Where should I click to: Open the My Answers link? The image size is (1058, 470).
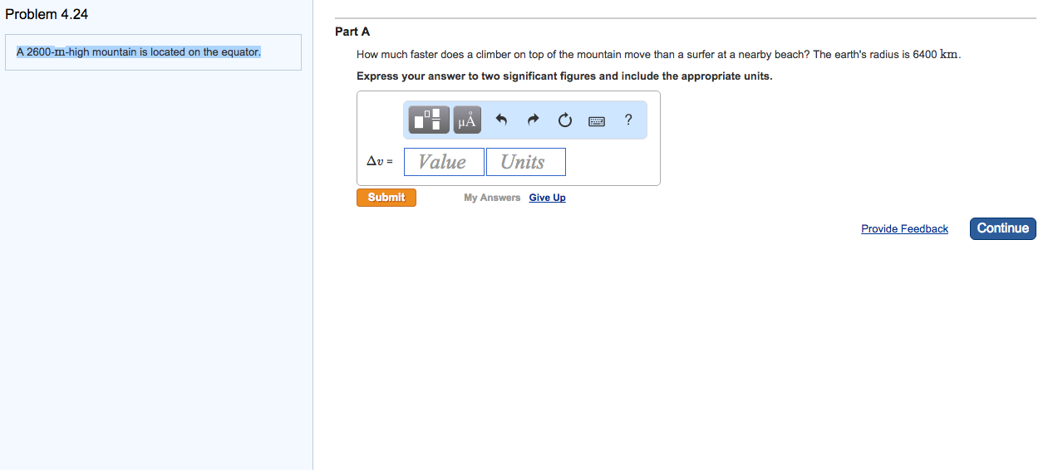(x=492, y=198)
